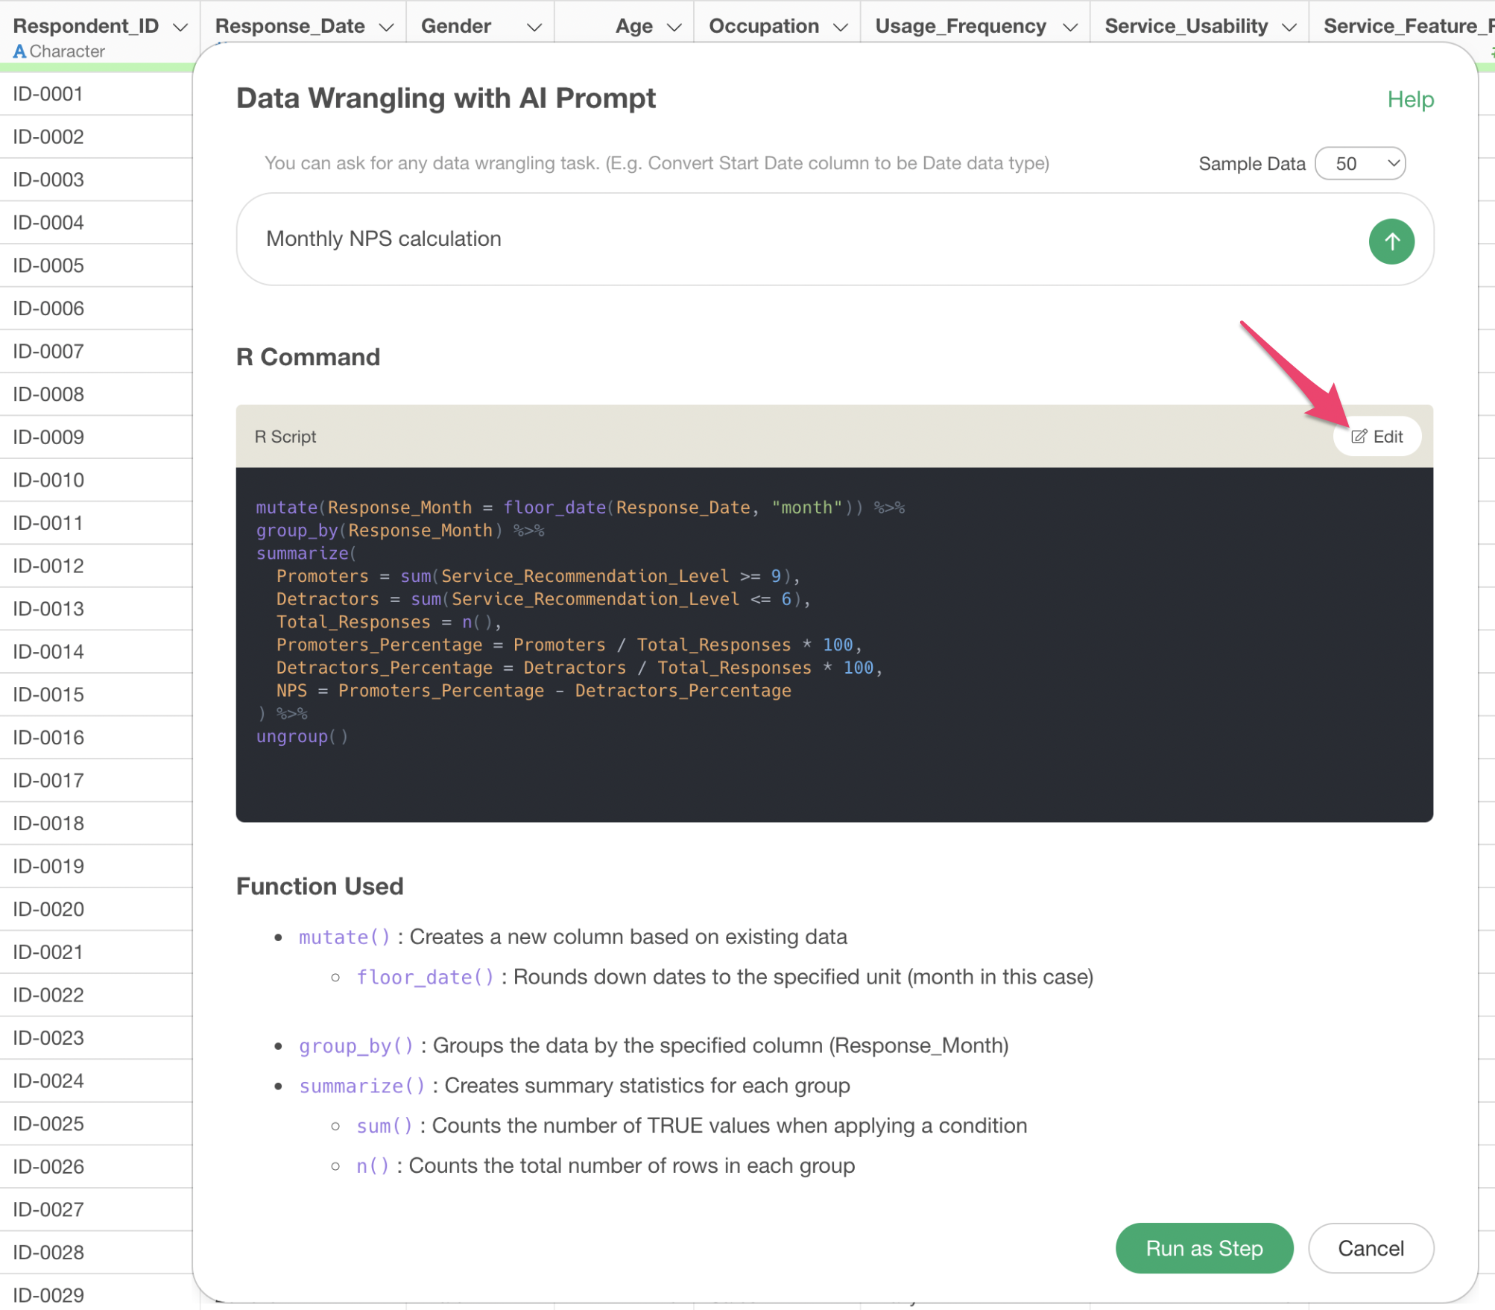Expand Occupation column menu
Image resolution: width=1495 pixels, height=1310 pixels.
(840, 28)
